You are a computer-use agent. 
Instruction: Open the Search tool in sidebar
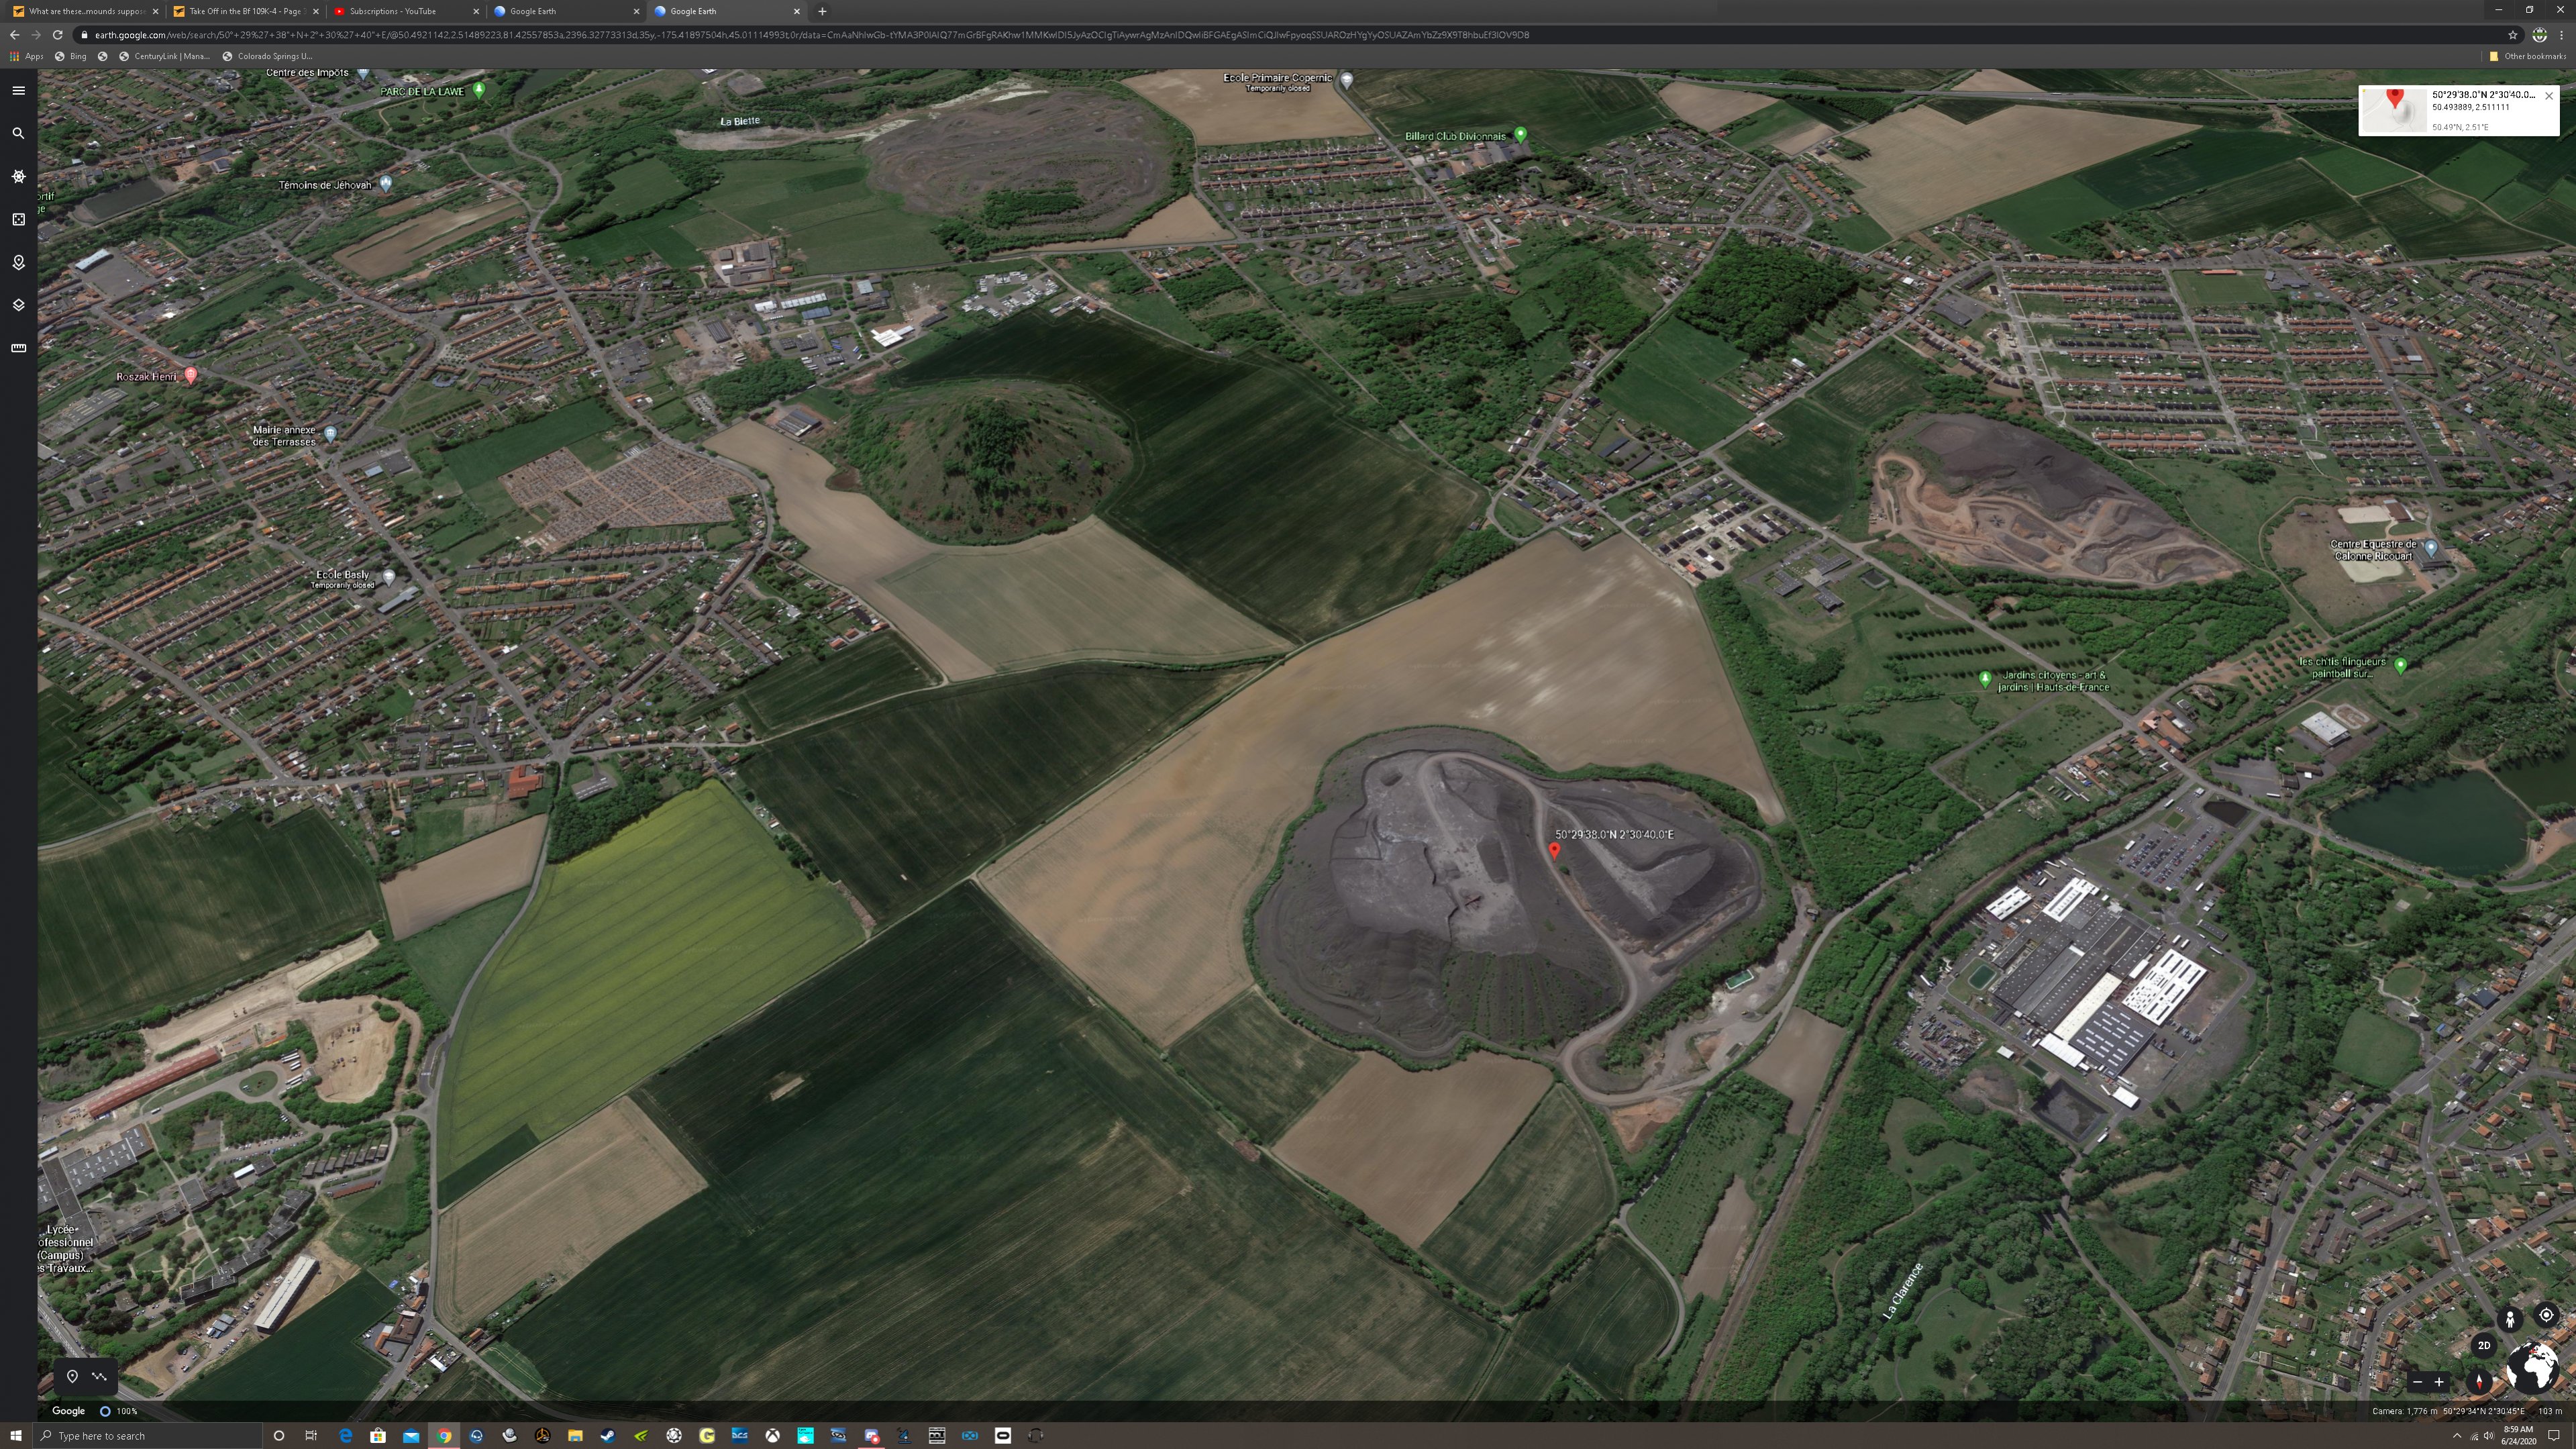18,133
